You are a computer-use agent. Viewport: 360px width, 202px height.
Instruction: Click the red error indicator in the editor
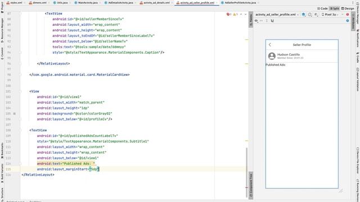[229, 14]
